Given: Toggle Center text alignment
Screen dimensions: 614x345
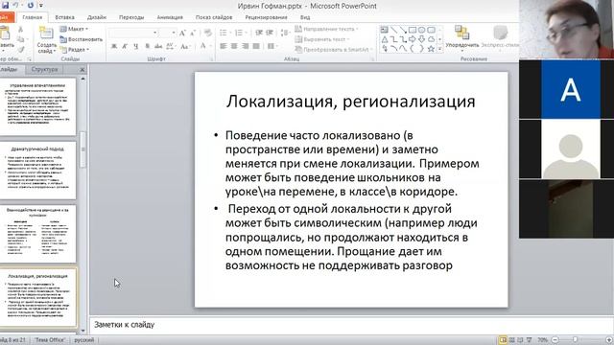Looking at the screenshot, I should pos(234,46).
